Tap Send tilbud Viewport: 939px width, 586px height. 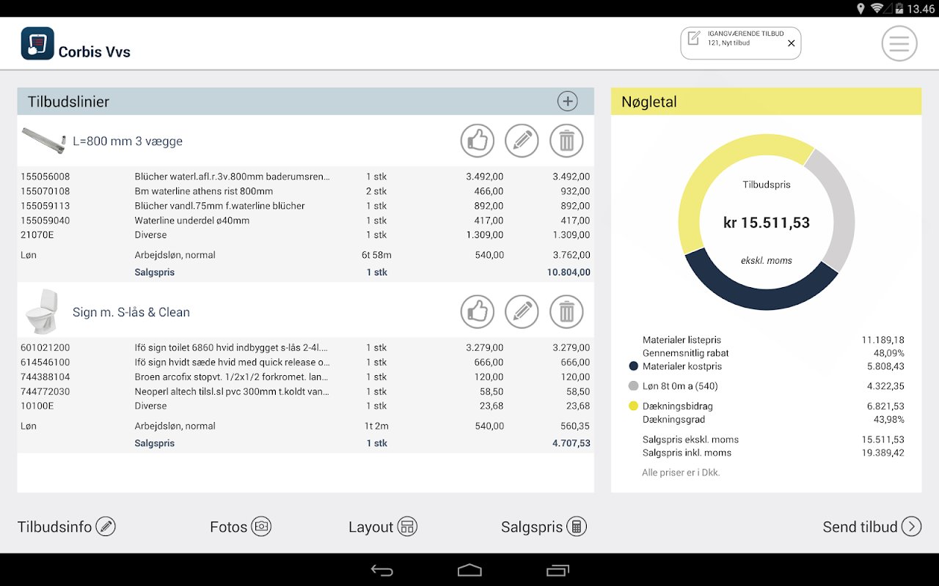click(x=872, y=527)
